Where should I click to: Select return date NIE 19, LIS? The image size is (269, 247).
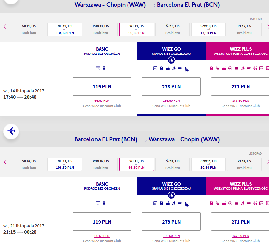[x=65, y=164]
